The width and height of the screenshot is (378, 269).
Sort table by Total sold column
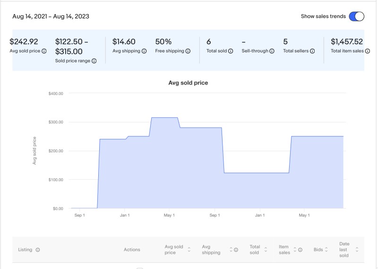pyautogui.click(x=266, y=250)
